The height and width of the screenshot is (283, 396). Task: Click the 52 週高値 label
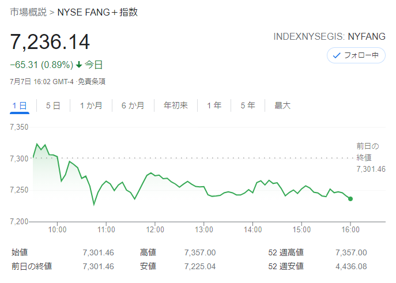click(286, 252)
